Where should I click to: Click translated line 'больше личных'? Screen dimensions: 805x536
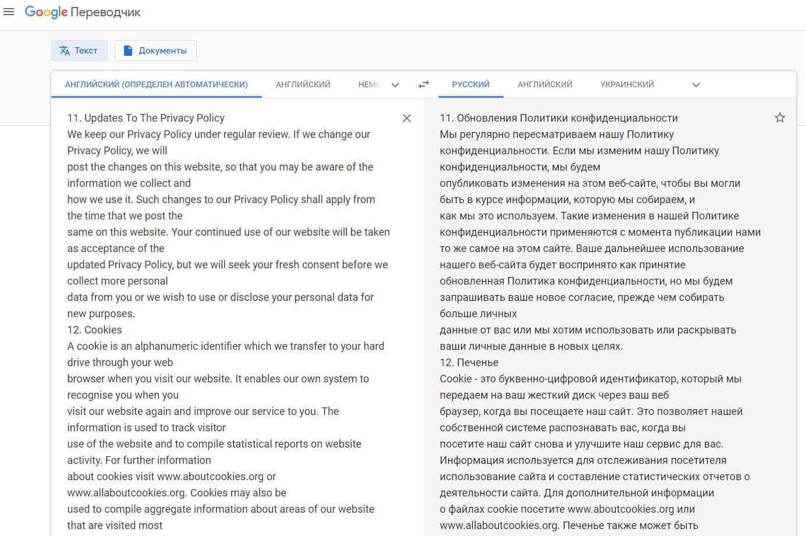click(478, 314)
